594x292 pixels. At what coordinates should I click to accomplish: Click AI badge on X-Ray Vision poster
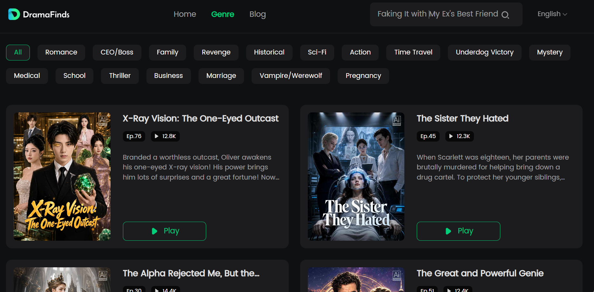click(103, 120)
